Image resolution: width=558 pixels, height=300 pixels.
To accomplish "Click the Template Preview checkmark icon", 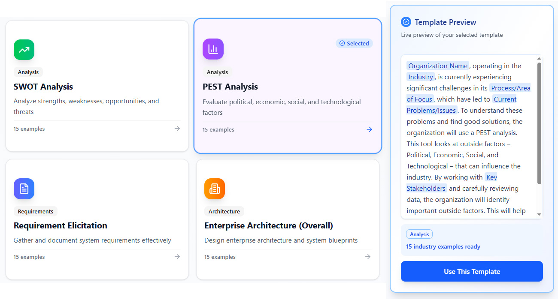I will tap(406, 22).
